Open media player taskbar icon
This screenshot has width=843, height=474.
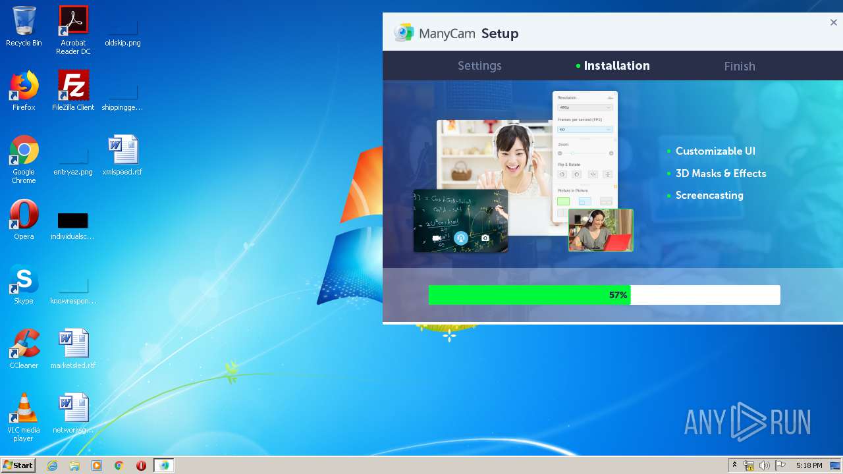point(97,465)
